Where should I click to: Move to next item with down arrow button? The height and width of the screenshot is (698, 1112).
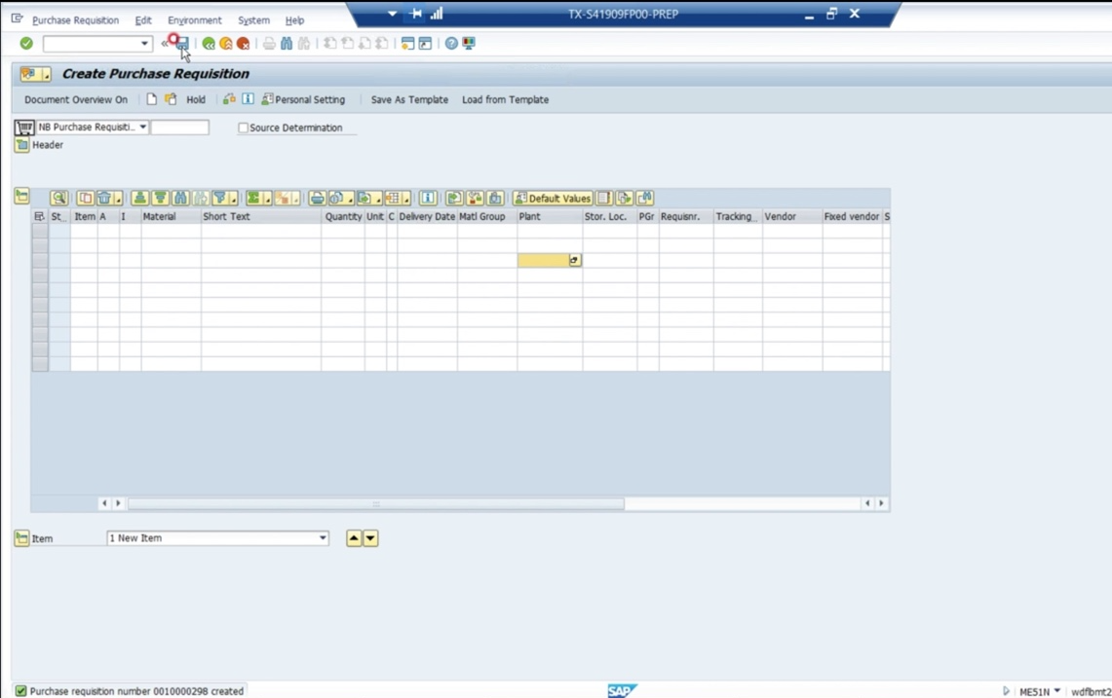coord(370,538)
